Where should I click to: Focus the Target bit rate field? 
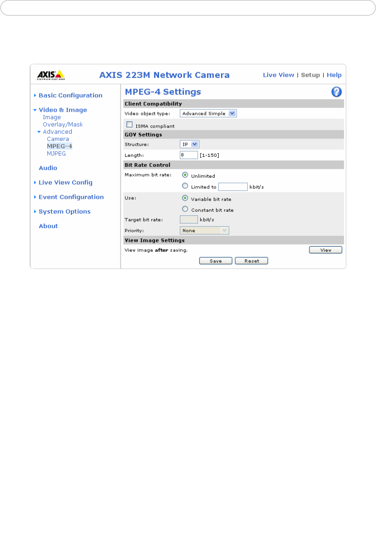click(x=189, y=219)
